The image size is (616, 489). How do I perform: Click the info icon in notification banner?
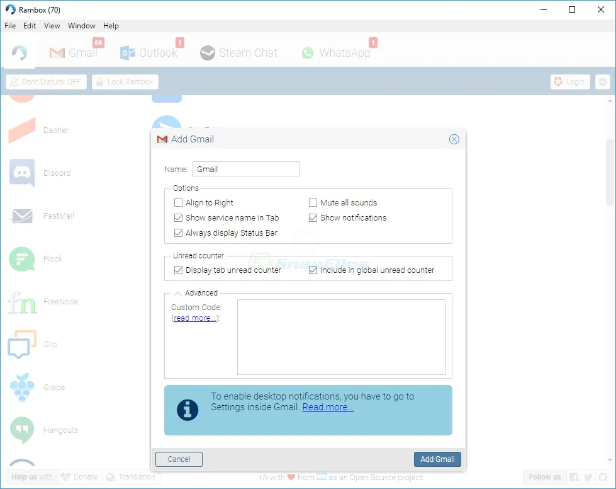188,410
